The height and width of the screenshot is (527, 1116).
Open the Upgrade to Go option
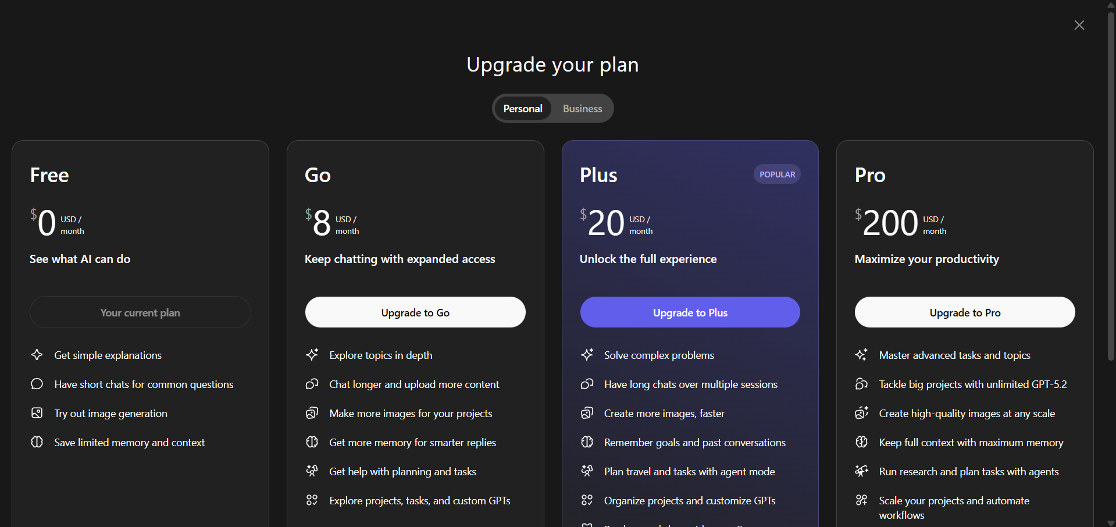tap(415, 312)
